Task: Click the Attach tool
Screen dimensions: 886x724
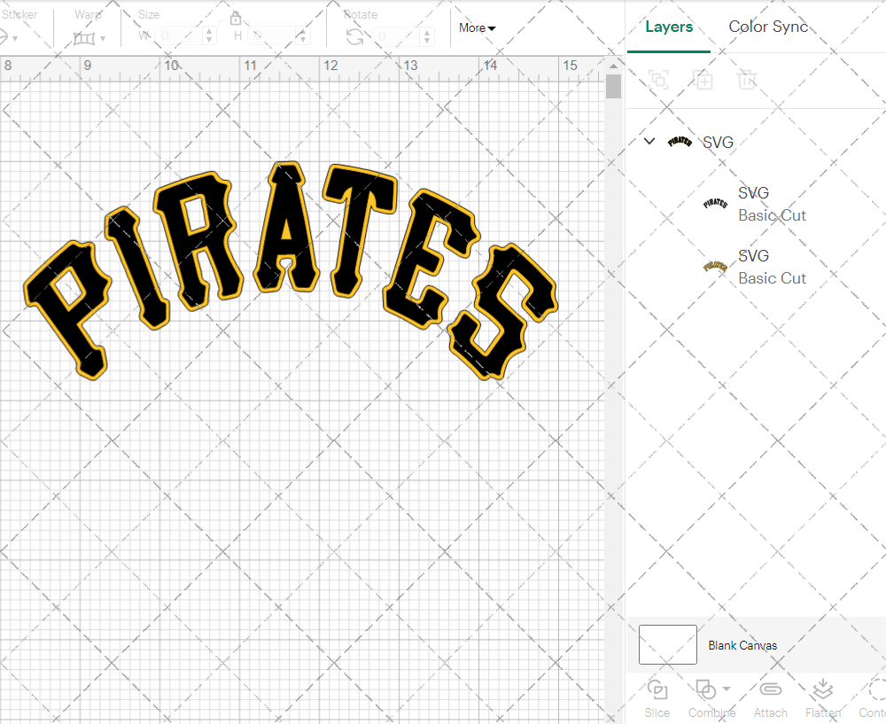Action: point(770,699)
